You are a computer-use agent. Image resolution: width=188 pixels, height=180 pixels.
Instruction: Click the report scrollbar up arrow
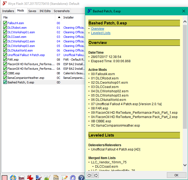185,22
